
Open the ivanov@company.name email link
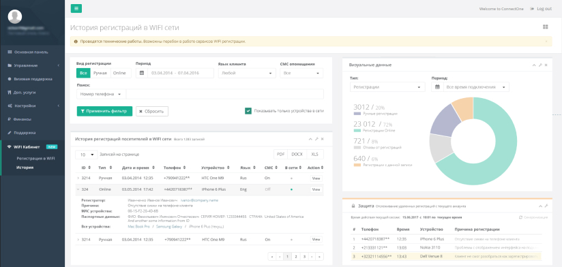[x=200, y=200]
